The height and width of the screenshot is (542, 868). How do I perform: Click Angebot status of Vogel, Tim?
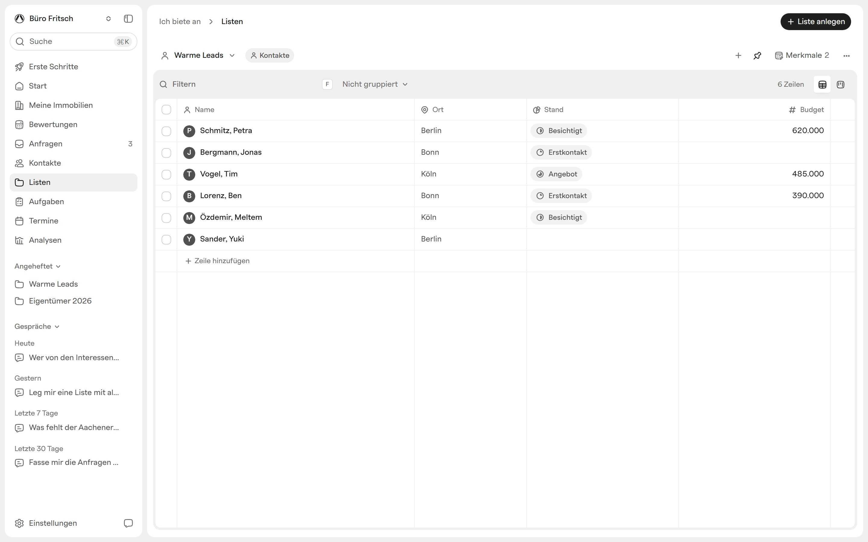556,174
